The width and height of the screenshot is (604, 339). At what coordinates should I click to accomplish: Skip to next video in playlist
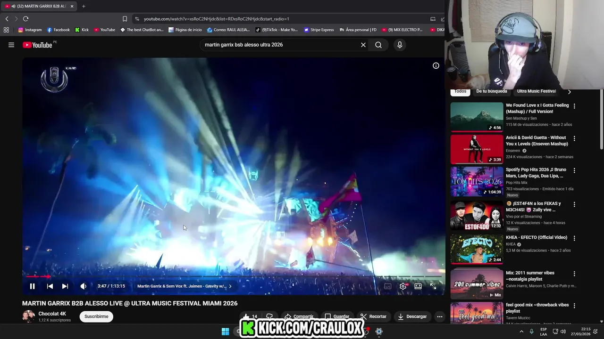click(65, 286)
